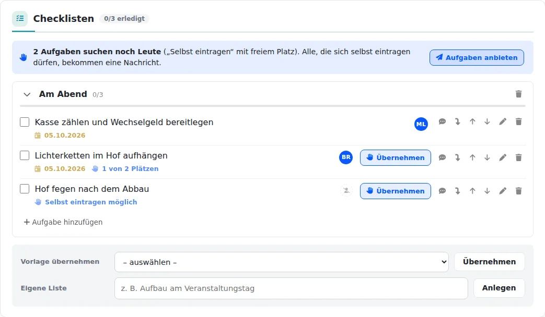Click the Checklisten list icon in the header

(x=20, y=18)
